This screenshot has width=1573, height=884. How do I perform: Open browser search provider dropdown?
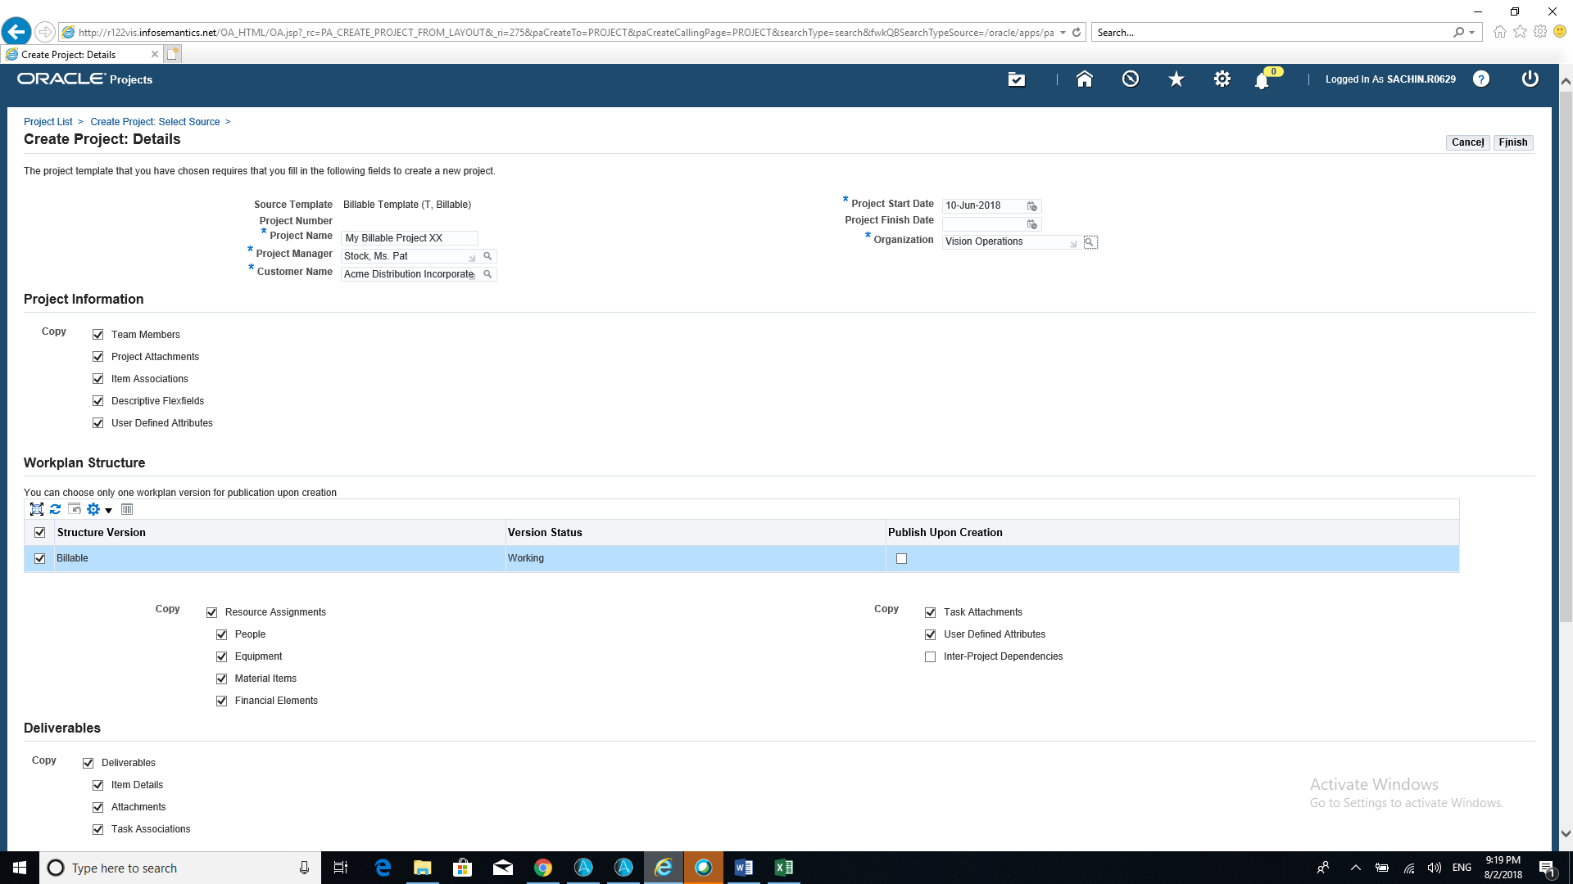pos(1472,33)
